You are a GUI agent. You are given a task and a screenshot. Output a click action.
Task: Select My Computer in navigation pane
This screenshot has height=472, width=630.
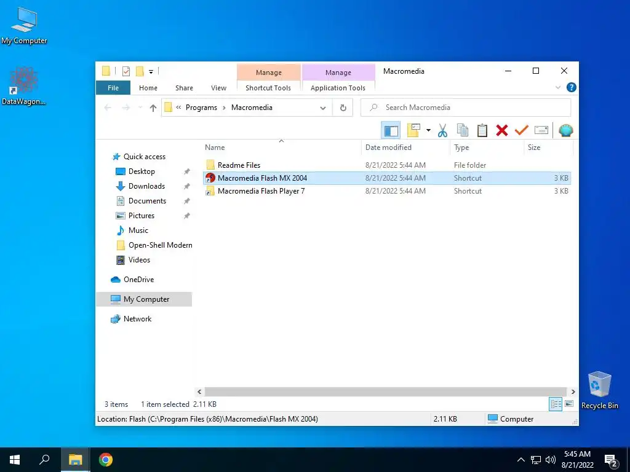144,299
